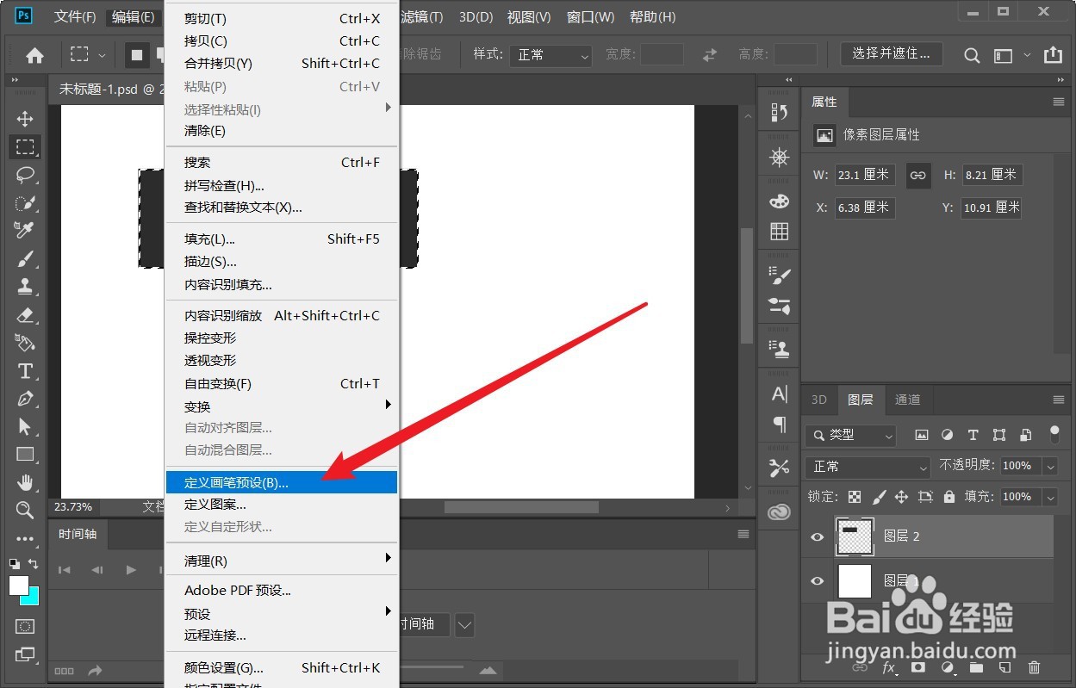Open the 正常 blend mode dropdown
The image size is (1076, 688).
866,466
